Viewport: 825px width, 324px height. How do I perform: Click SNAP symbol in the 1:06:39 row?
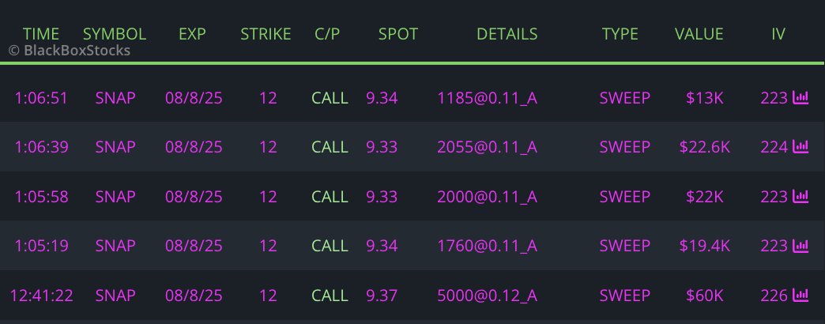(115, 147)
